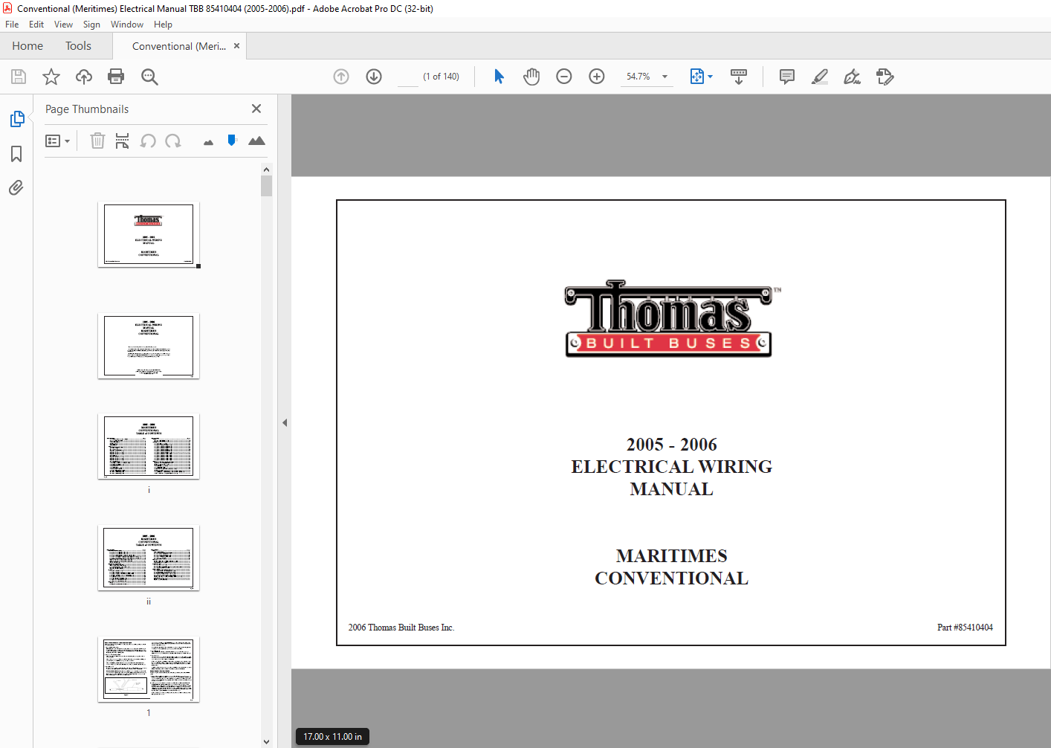Select the page i thumbnail
This screenshot has height=748, width=1051.
pos(149,446)
